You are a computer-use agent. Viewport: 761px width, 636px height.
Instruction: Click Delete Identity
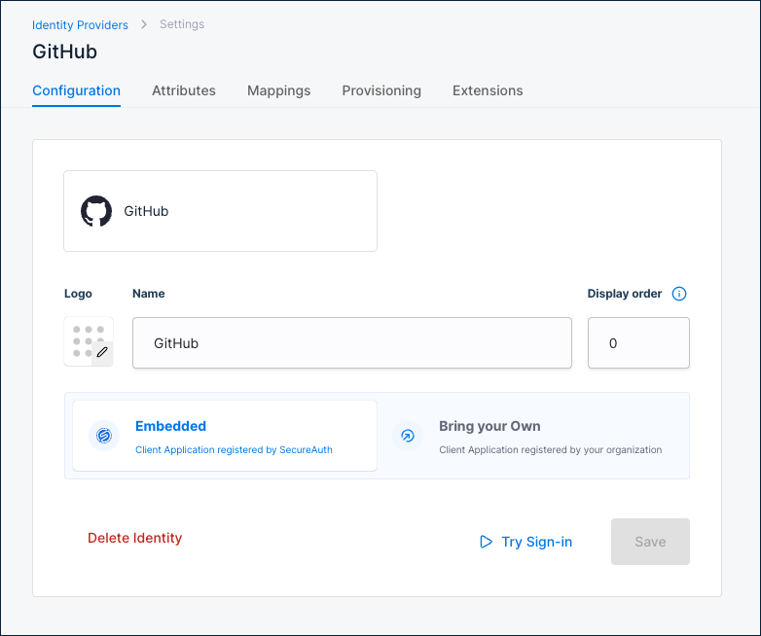coord(135,538)
